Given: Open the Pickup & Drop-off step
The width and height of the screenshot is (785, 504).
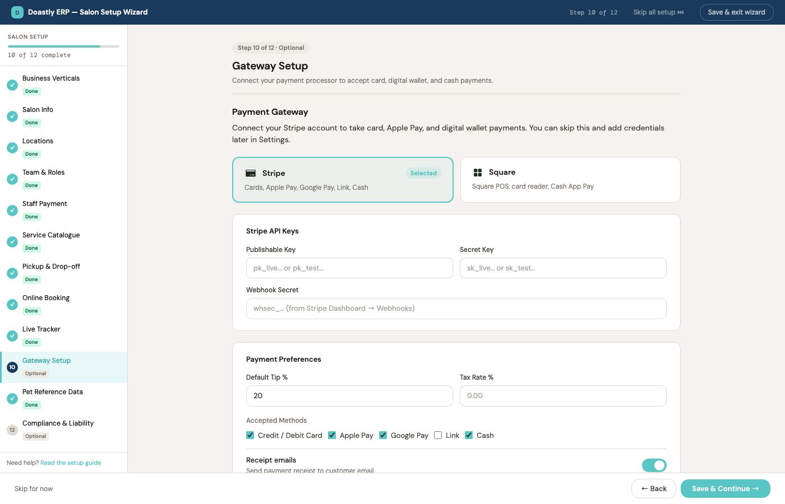Looking at the screenshot, I should (x=64, y=273).
